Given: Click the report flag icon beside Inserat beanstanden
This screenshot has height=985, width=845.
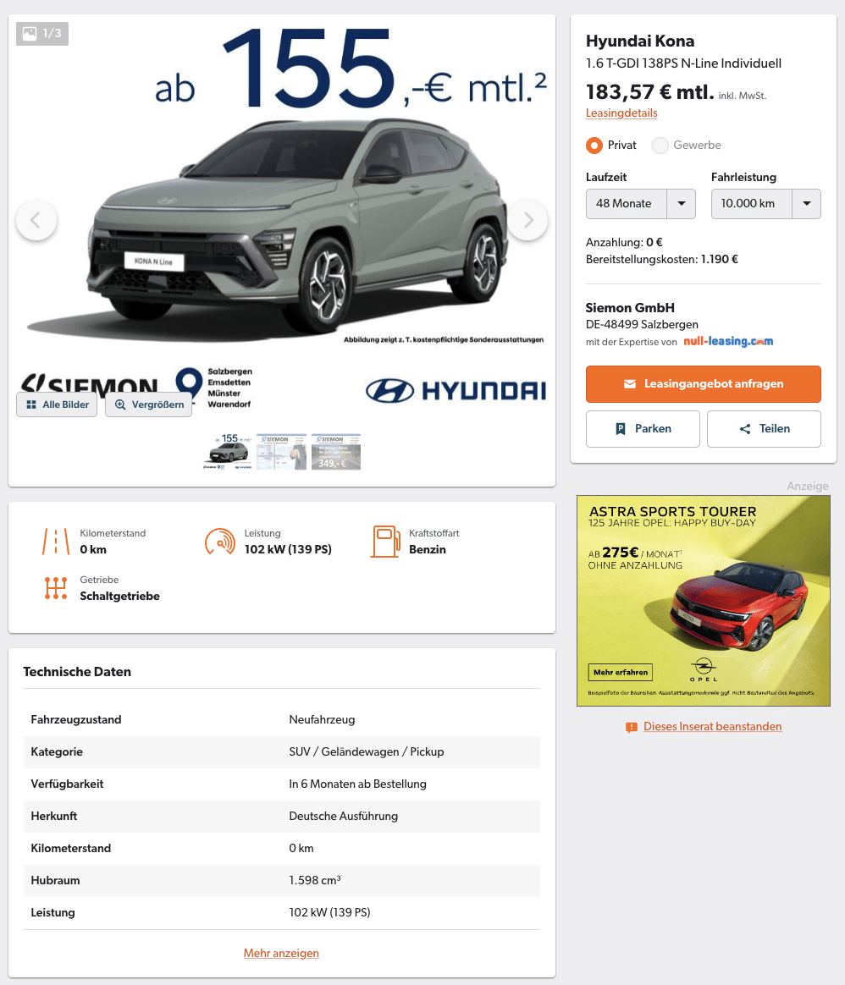Looking at the screenshot, I should click(x=632, y=728).
